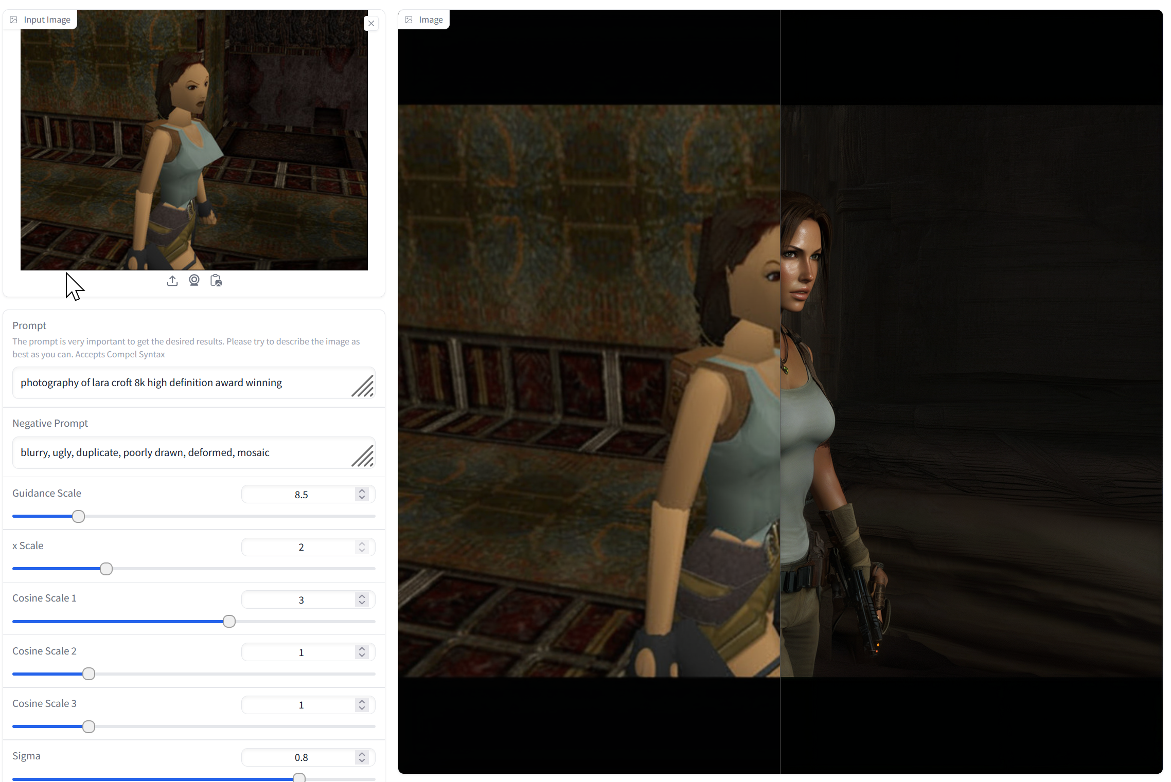Click the output Image label icon
1171x782 pixels.
(x=409, y=20)
